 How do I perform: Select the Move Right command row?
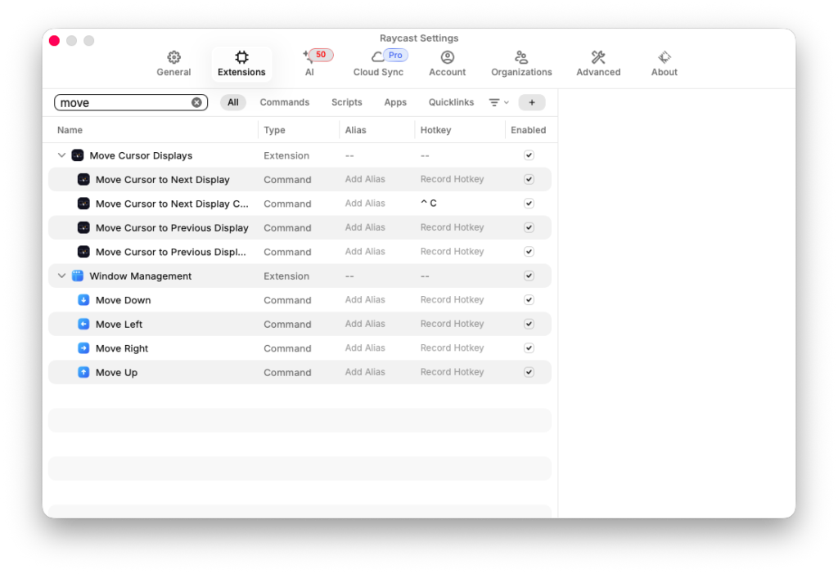300,348
